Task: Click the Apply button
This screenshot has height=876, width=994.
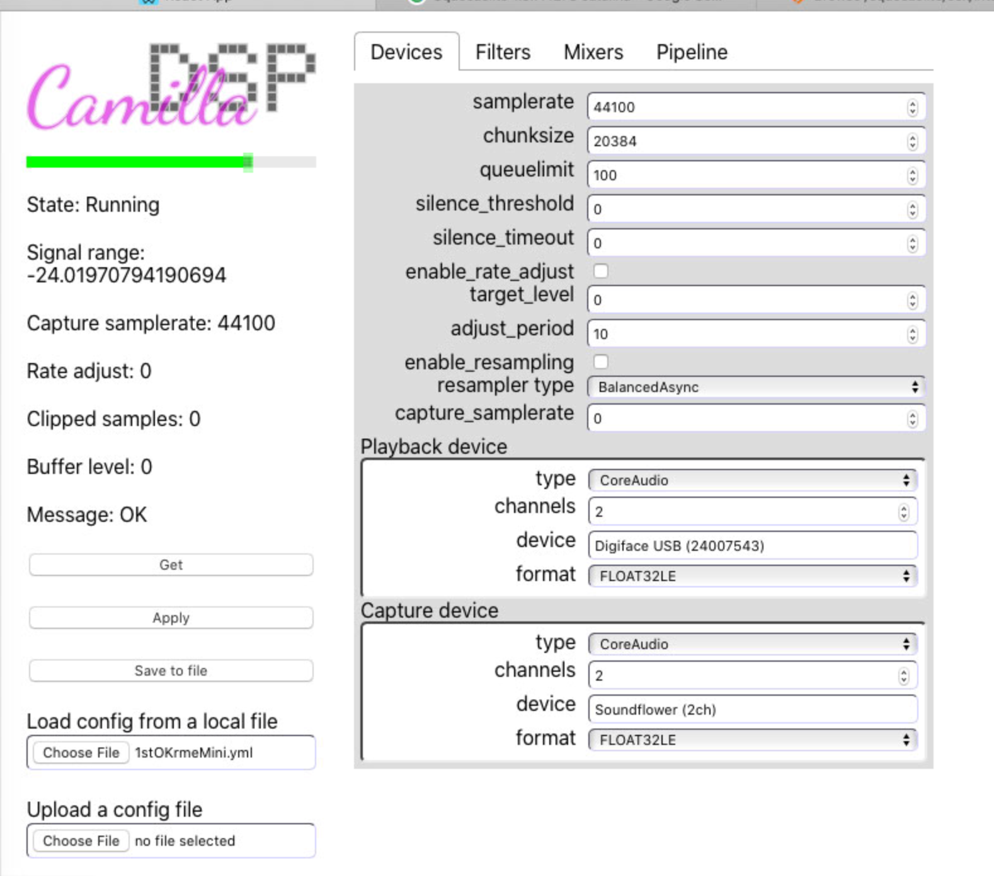Action: pos(171,618)
